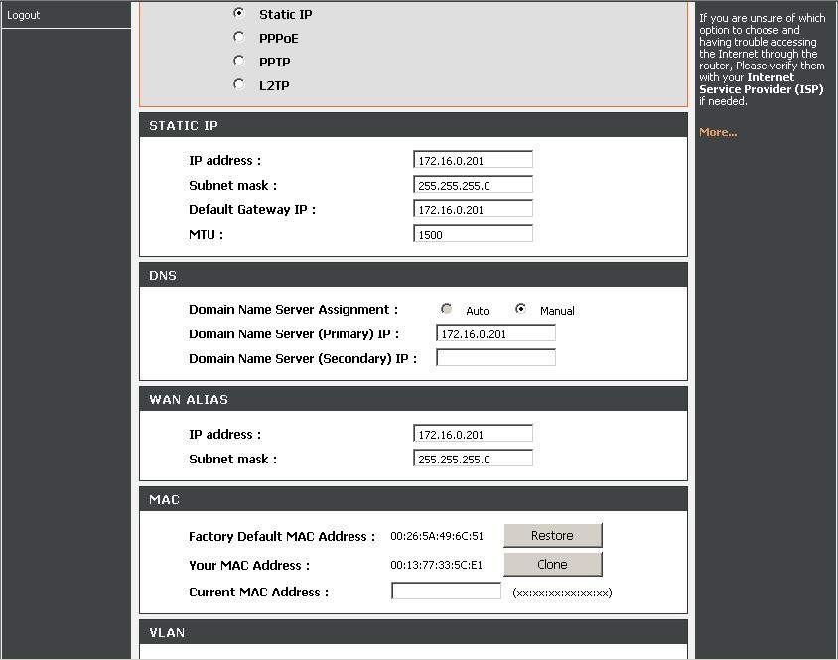The height and width of the screenshot is (660, 838).
Task: Click the Default Gateway IP label
Action: 252,210
